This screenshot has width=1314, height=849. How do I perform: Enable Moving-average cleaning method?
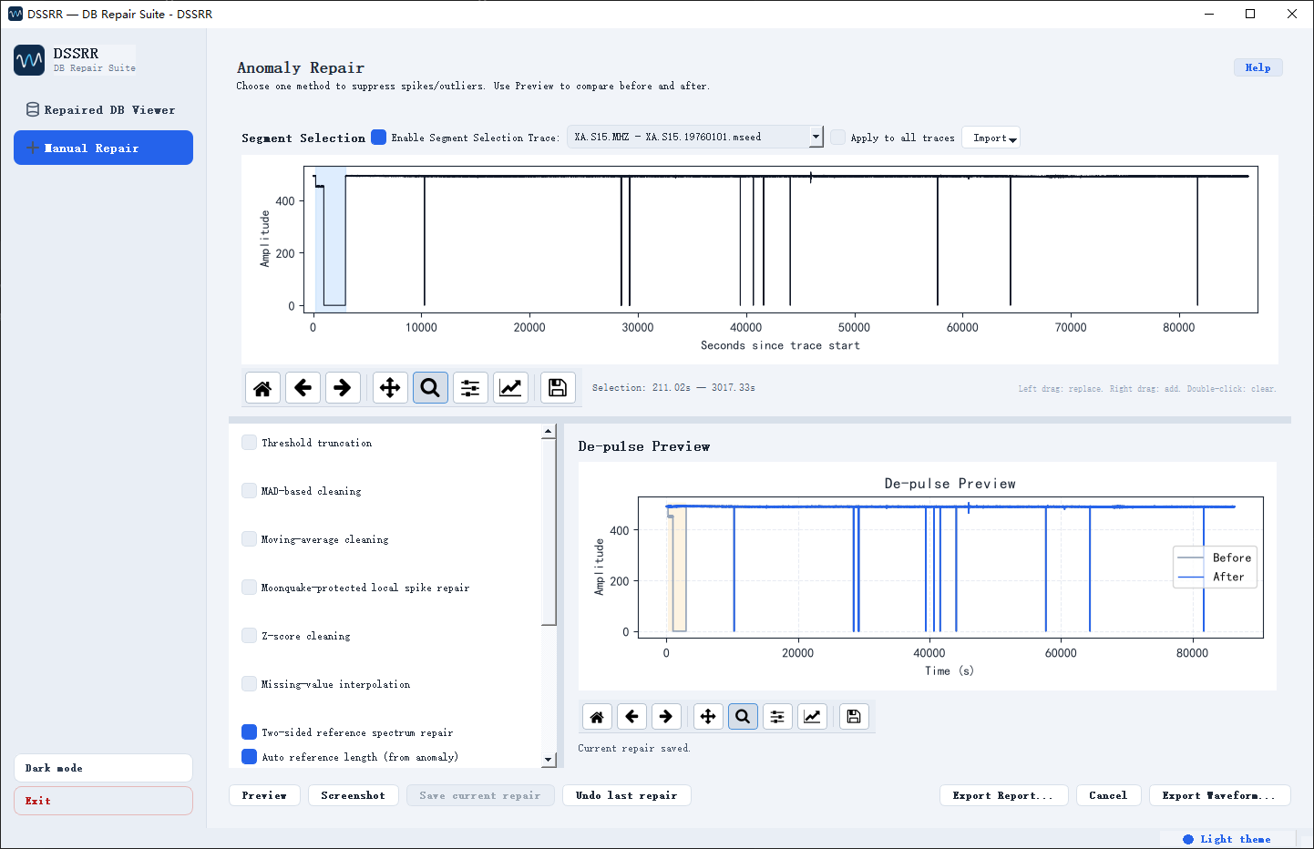pyautogui.click(x=249, y=539)
